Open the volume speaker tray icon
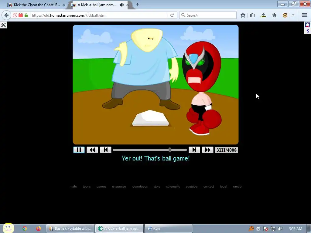The image size is (311, 233). click(280, 229)
